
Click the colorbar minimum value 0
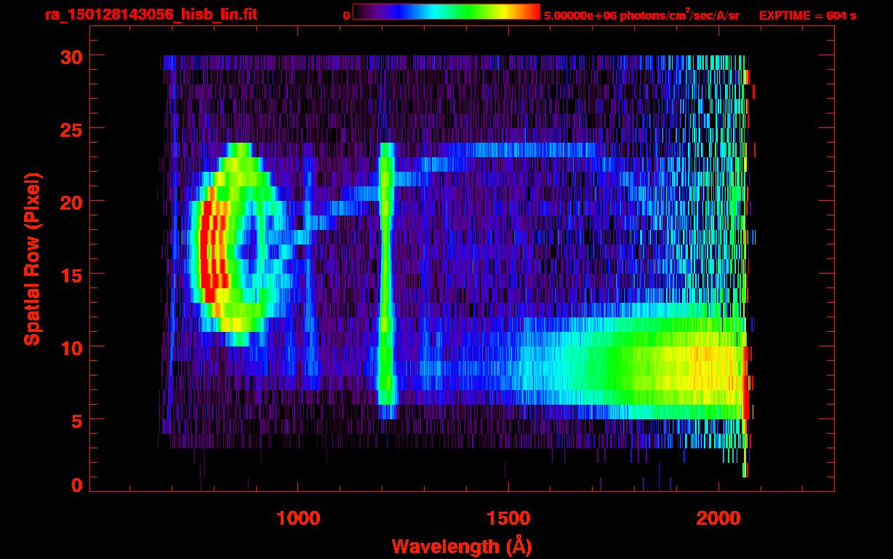point(347,15)
